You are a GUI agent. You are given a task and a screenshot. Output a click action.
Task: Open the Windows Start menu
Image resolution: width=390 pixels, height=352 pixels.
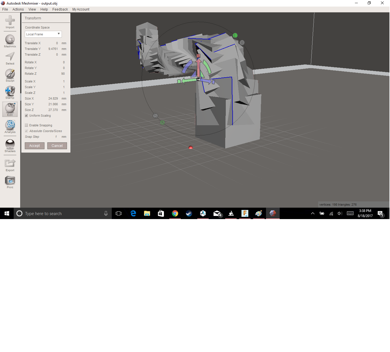point(7,213)
